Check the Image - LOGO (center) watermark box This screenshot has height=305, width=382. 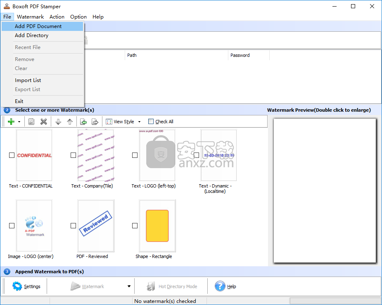12,226
